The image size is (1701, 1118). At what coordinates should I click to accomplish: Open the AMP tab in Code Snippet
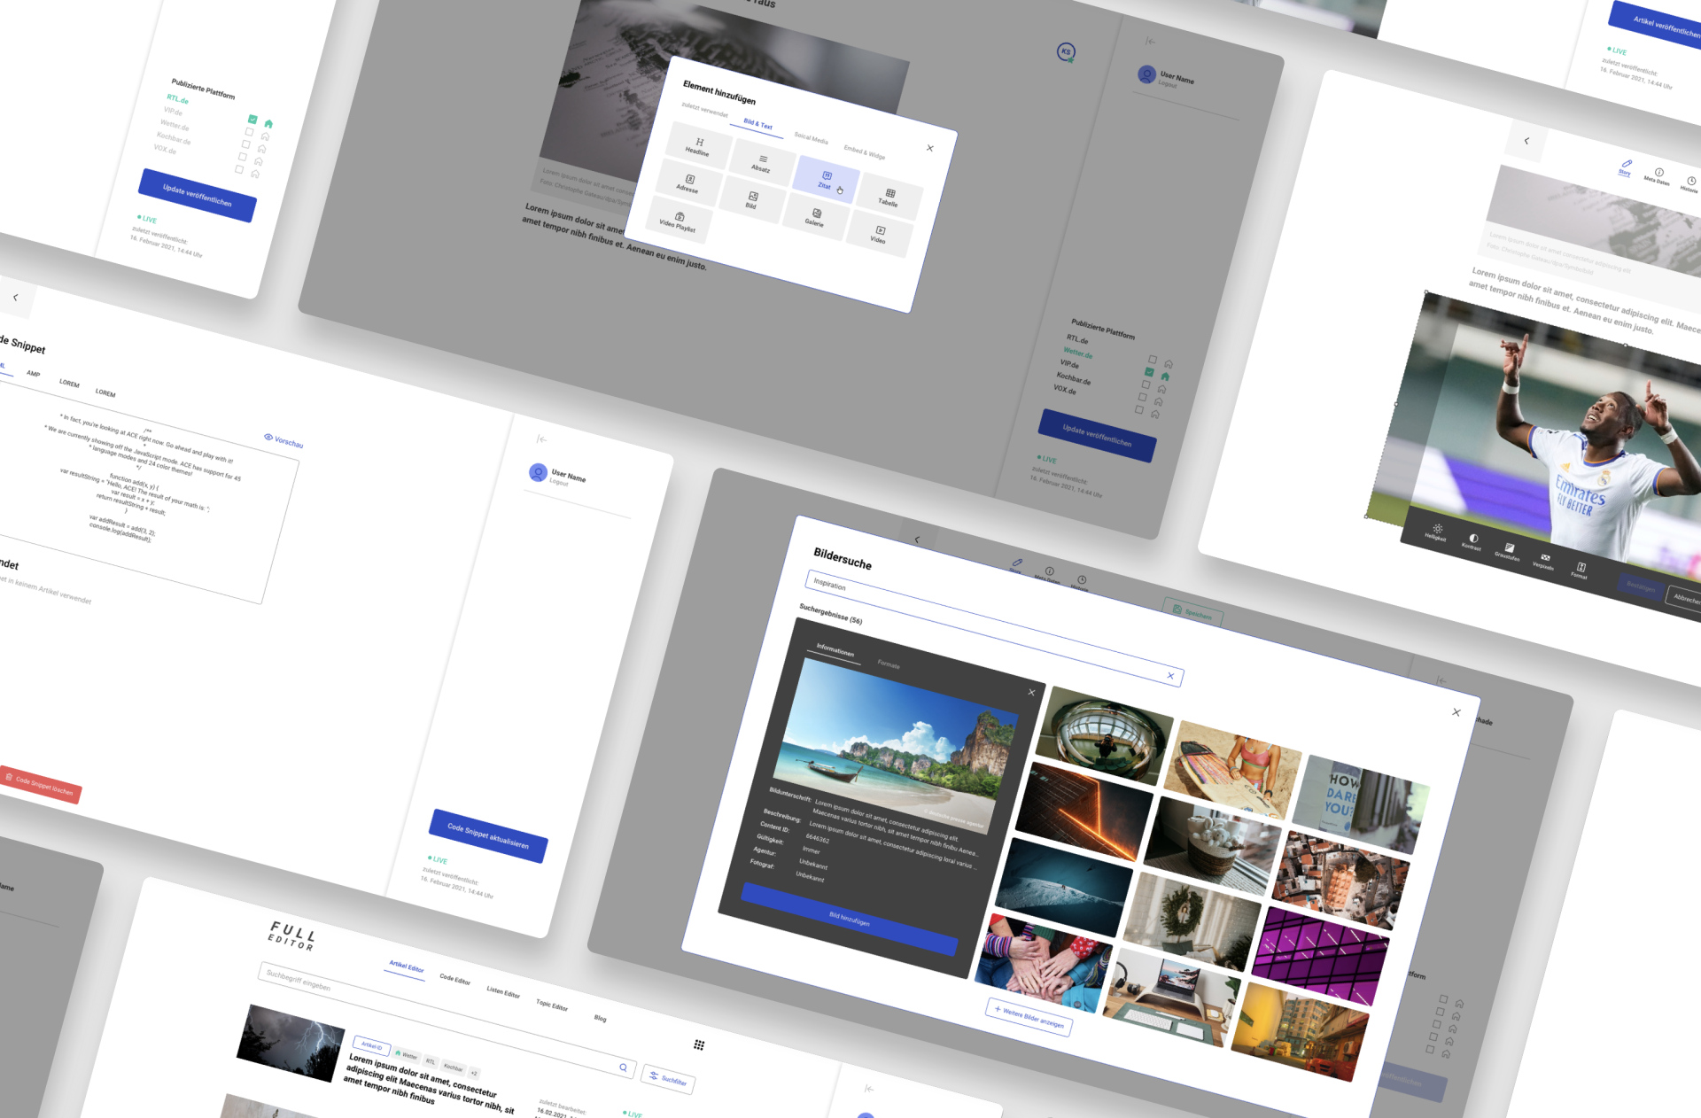tap(33, 374)
